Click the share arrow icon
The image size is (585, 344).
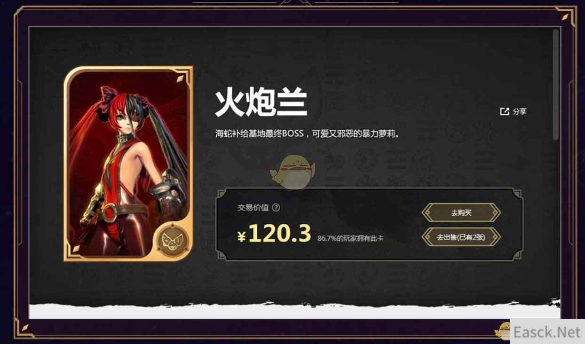tap(505, 111)
